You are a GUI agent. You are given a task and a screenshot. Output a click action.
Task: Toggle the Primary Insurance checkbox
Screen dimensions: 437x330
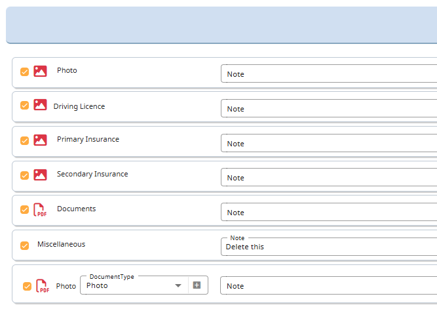coord(25,140)
